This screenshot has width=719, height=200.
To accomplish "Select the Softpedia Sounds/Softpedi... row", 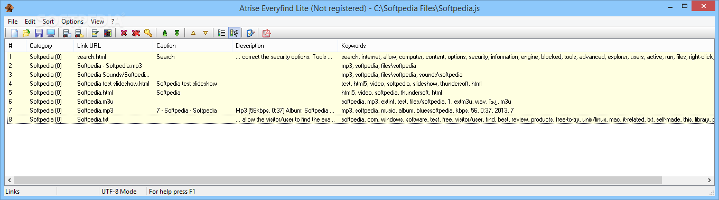I will [359, 75].
